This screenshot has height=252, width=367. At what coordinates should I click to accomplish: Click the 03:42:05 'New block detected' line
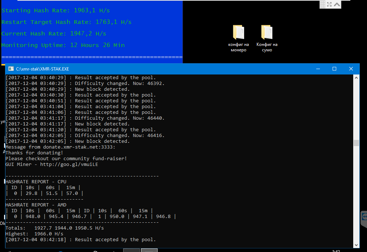[68, 141]
